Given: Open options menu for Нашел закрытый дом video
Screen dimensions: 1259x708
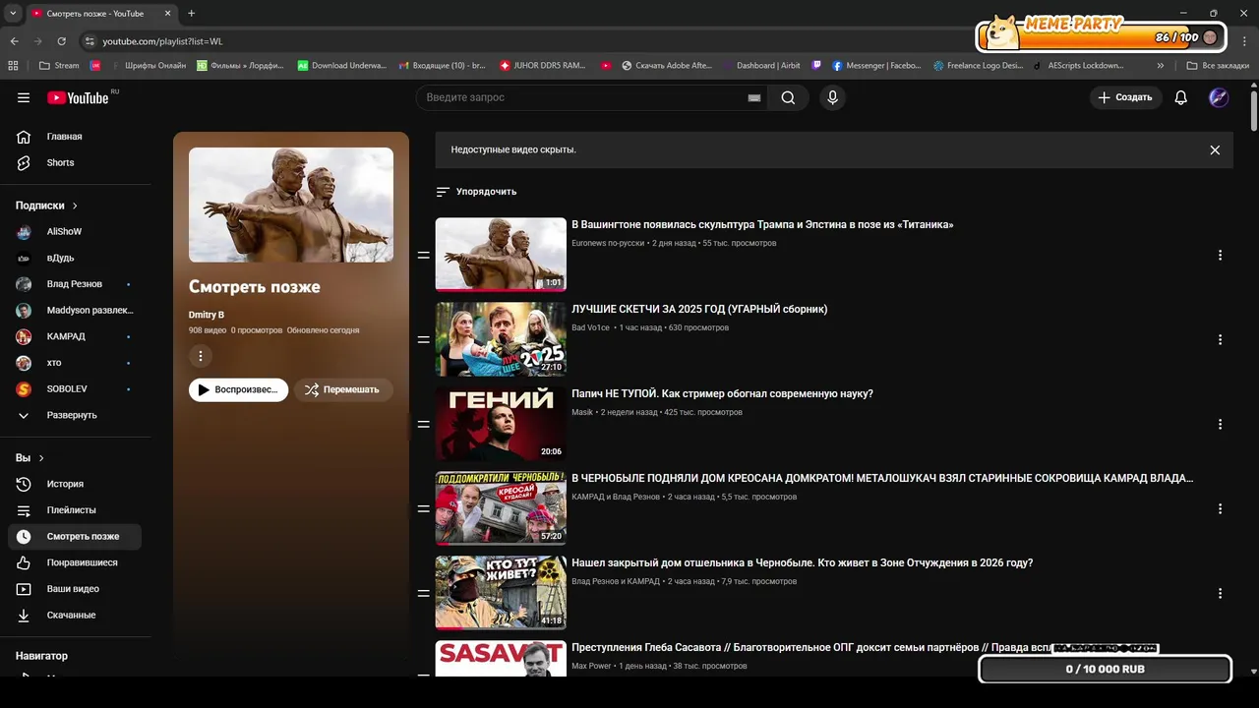Looking at the screenshot, I should [x=1220, y=593].
